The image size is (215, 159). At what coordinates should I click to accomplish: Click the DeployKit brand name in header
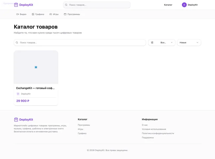(26, 5)
